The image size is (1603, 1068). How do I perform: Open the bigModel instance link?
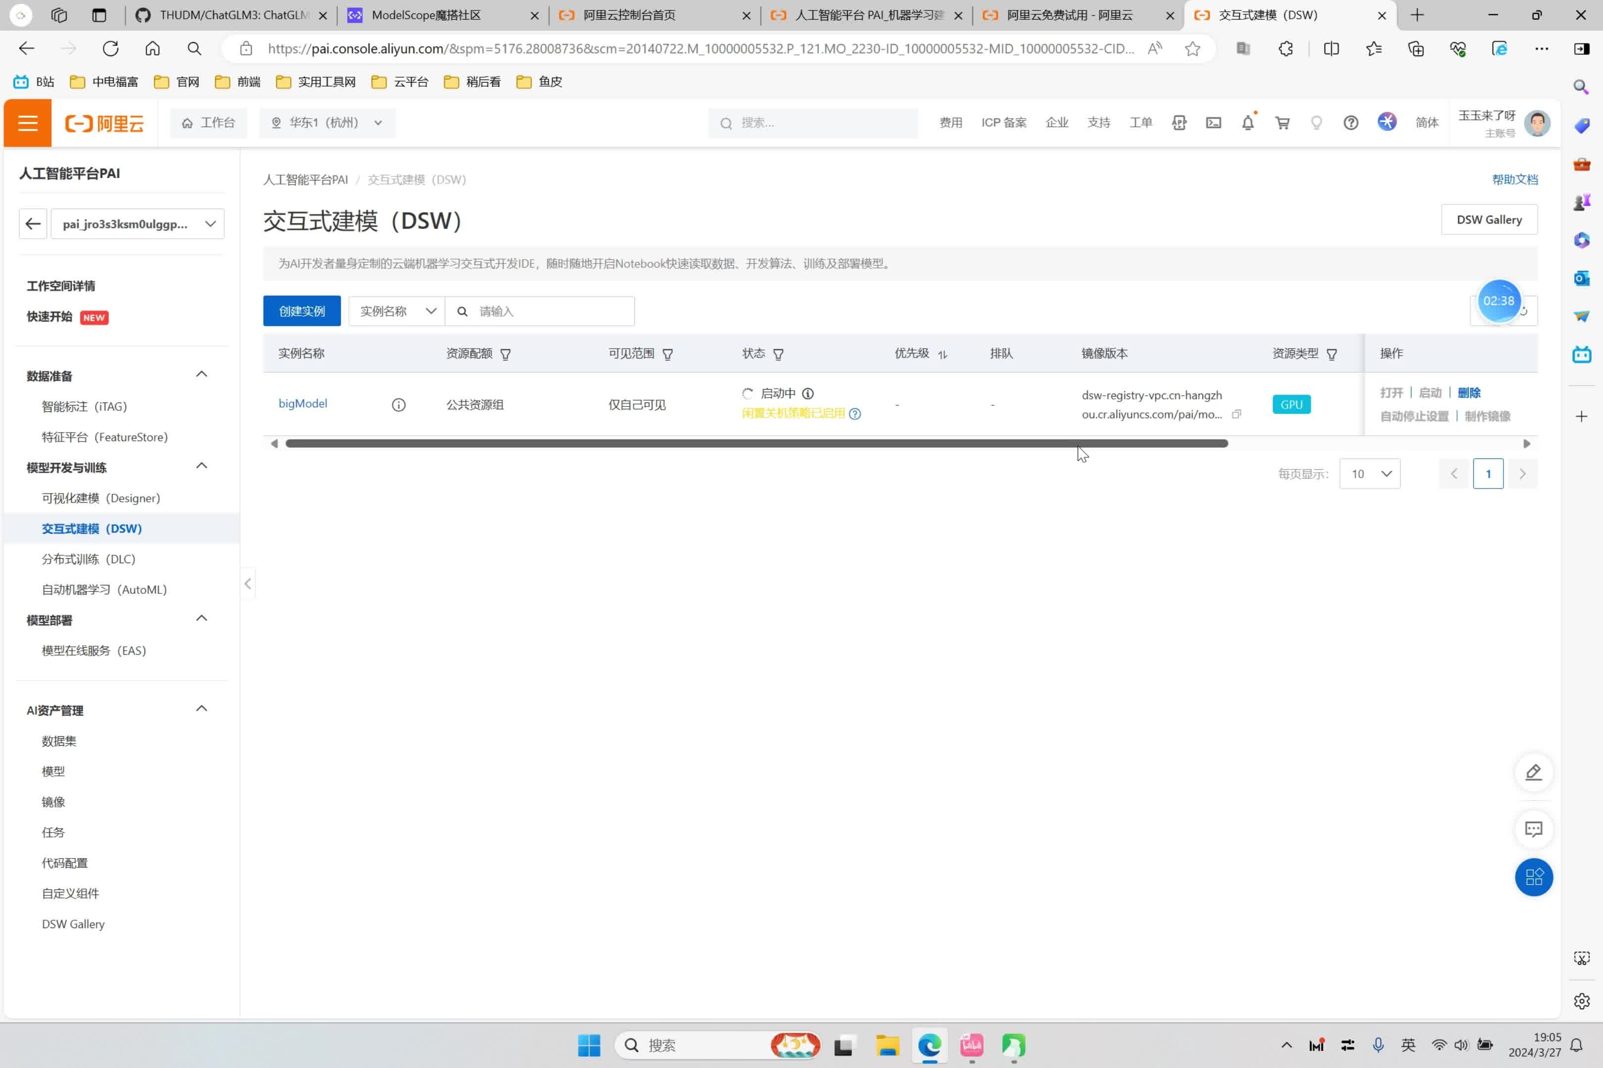(303, 403)
